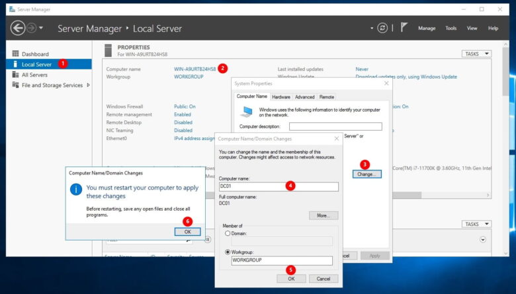
Task: Click Cancel in Computer Name/Domain Changes
Action: [x=323, y=279]
